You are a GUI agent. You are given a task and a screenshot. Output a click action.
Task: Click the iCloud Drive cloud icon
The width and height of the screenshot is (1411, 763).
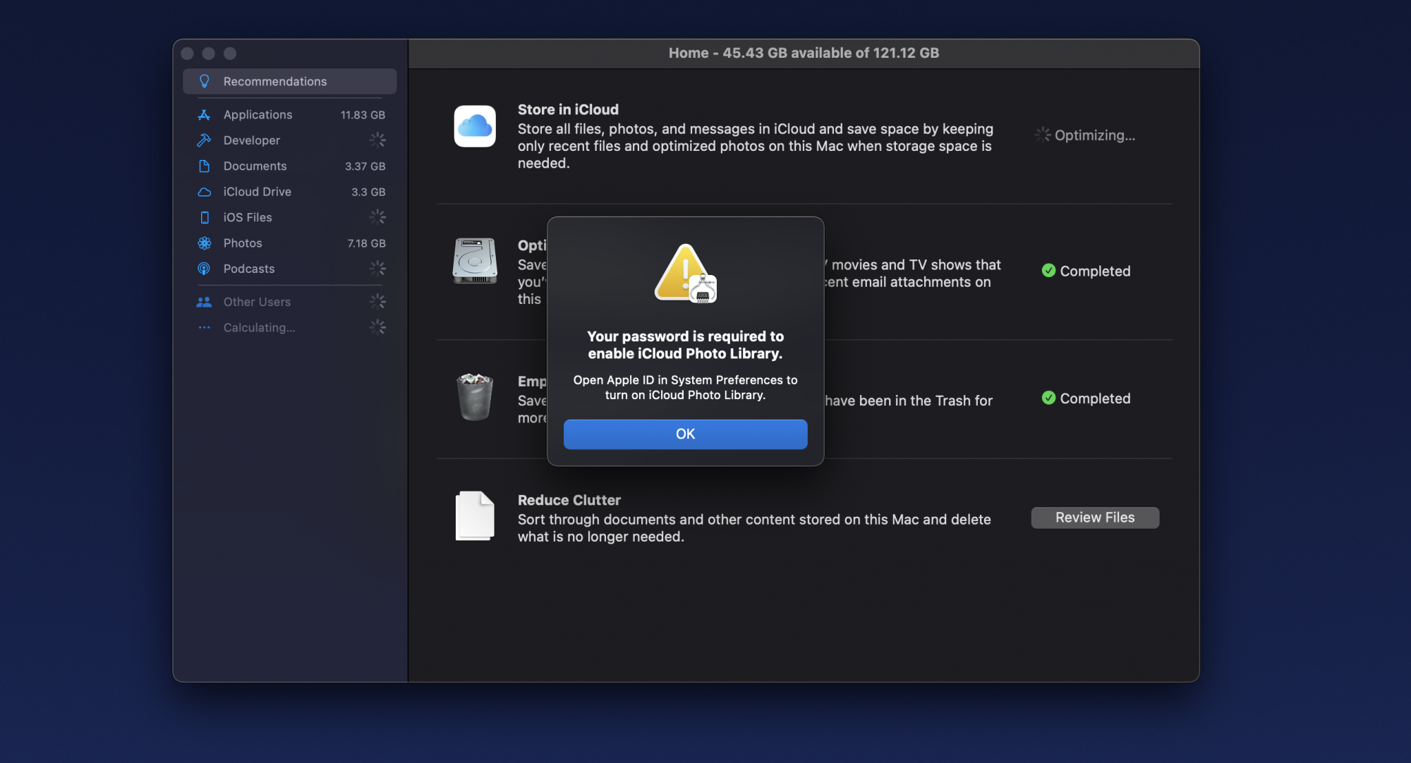[204, 192]
